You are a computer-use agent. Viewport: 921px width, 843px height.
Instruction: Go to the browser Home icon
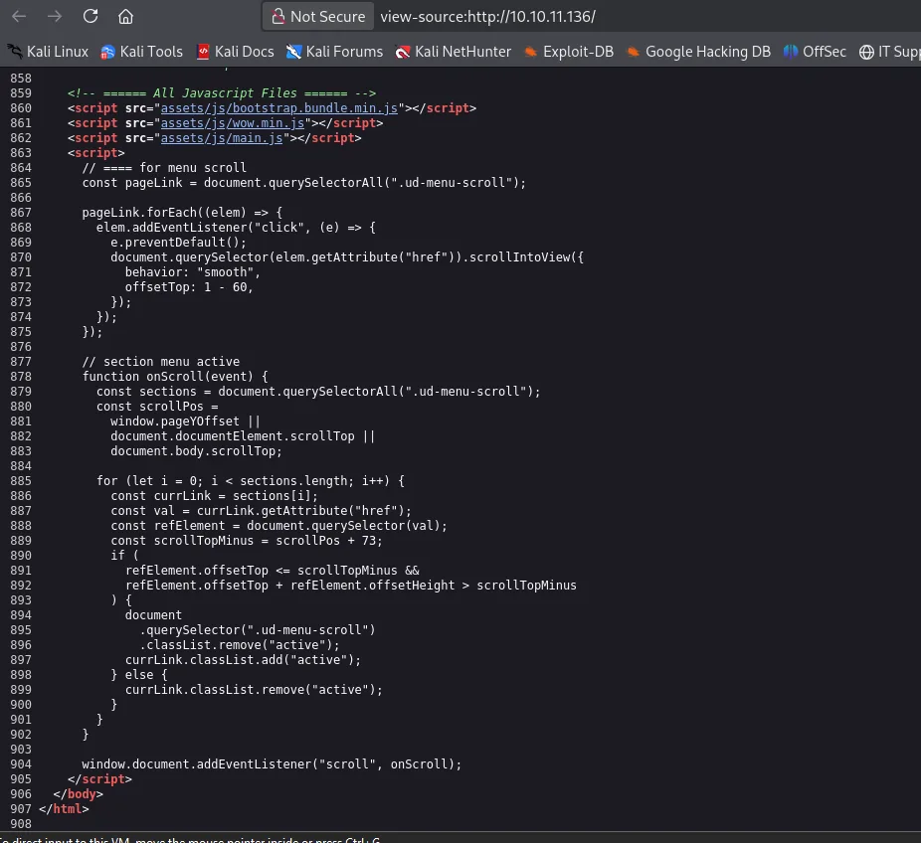pyautogui.click(x=125, y=17)
